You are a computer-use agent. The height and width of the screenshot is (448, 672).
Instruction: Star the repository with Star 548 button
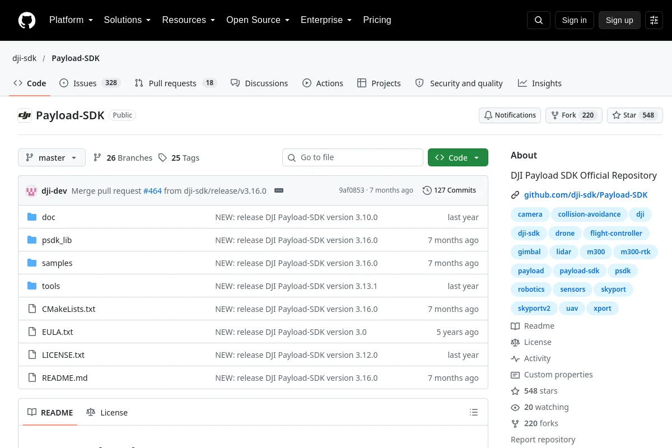pyautogui.click(x=635, y=115)
